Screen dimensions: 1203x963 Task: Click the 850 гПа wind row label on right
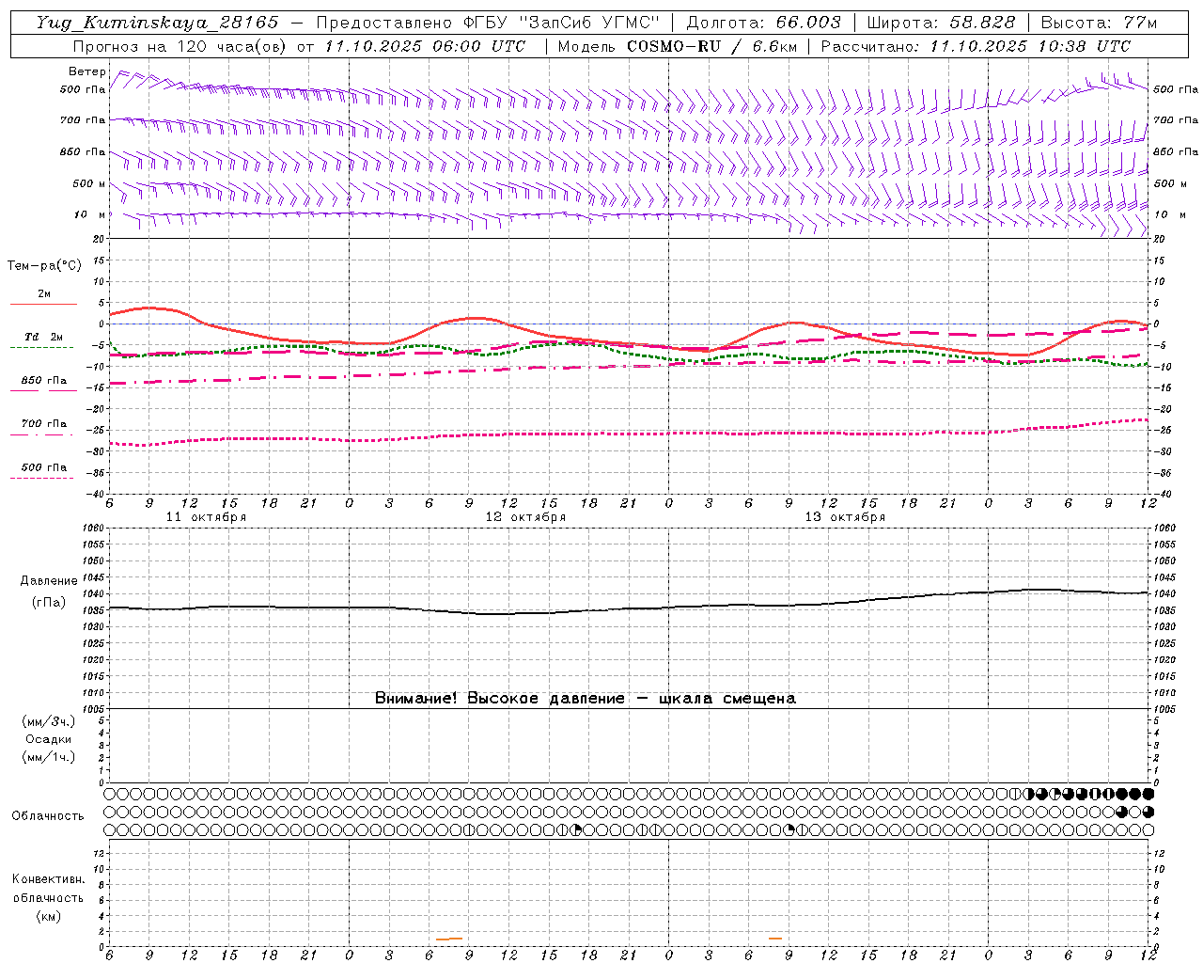(x=1176, y=151)
